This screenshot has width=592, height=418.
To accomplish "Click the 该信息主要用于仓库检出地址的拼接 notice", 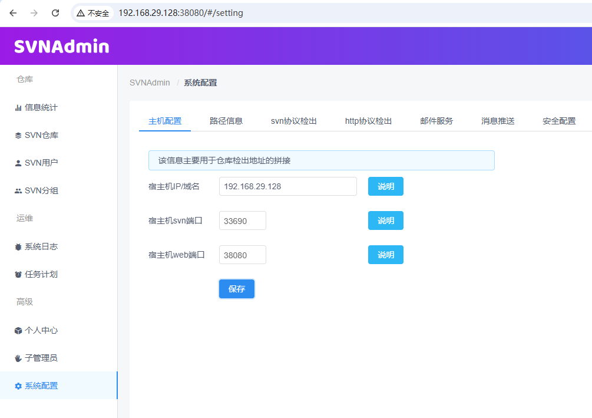I will click(x=321, y=160).
